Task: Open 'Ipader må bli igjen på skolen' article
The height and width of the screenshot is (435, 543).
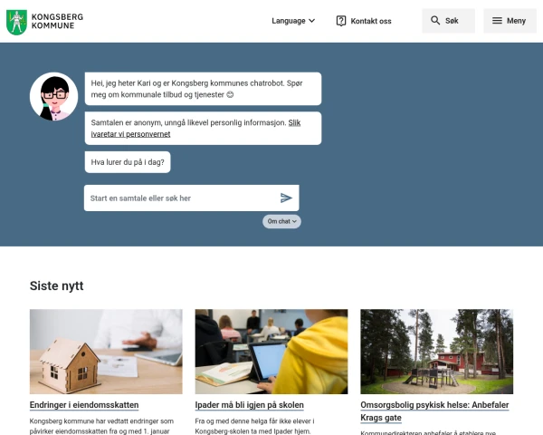Action: pos(250,405)
